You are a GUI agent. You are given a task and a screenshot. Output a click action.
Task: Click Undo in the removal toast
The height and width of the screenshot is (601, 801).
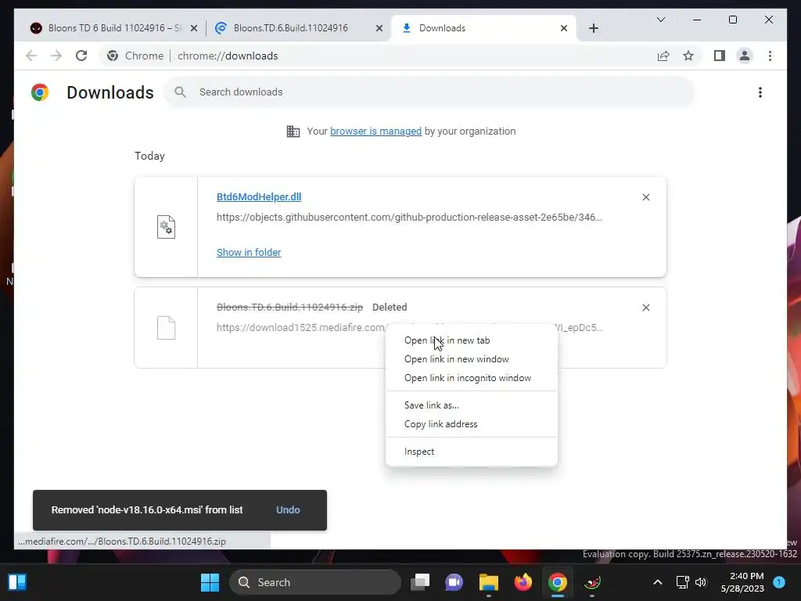tap(288, 510)
